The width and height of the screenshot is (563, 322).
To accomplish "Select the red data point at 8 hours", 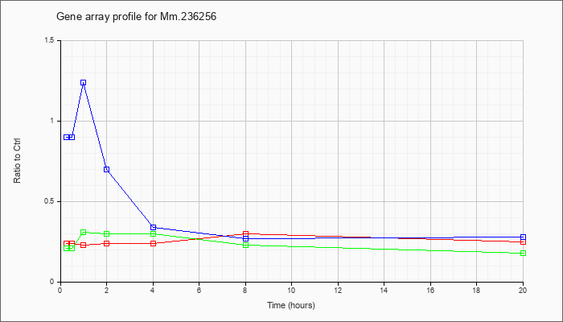I will [245, 234].
